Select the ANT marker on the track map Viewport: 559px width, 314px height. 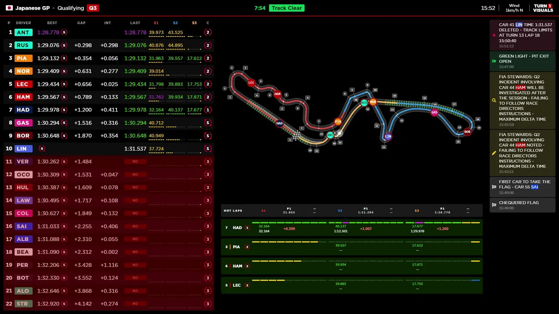coord(330,135)
